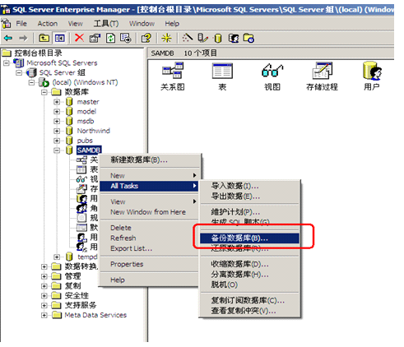The image size is (404, 347).
Task: Click the Back arrow toolbar icon
Action: coord(8,38)
